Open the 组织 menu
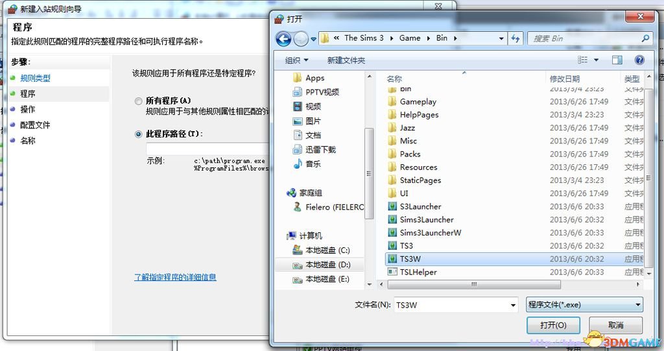The image size is (664, 351). [296, 60]
